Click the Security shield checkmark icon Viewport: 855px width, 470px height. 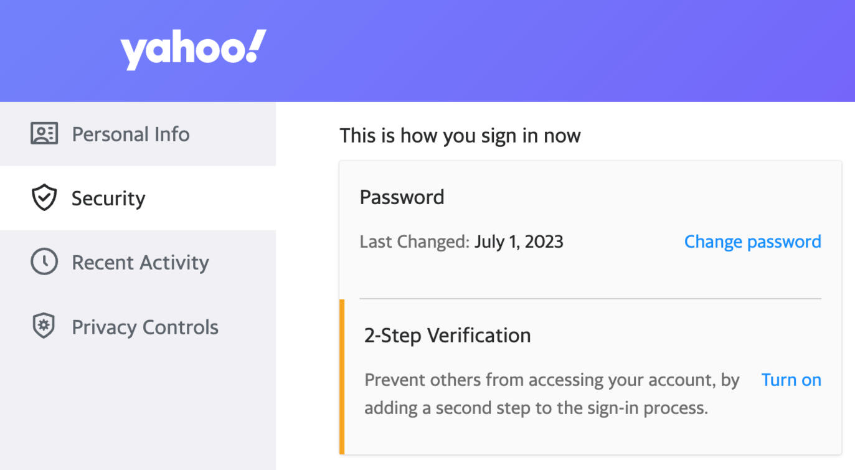pos(44,198)
